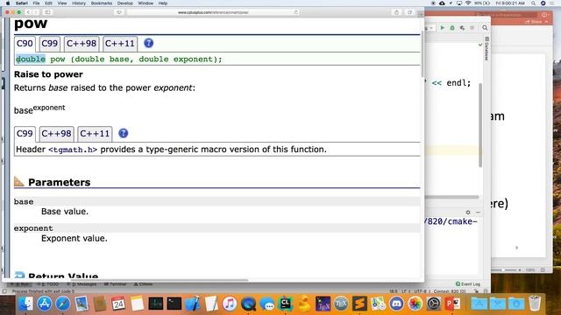Open the Window menu
The height and width of the screenshot is (315, 561).
146,3
